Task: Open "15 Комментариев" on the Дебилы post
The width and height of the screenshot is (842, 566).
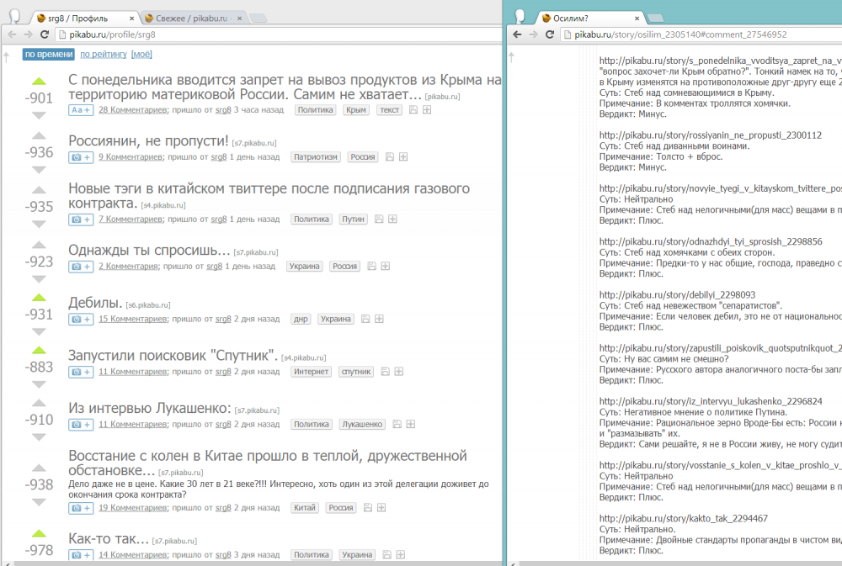Action: tap(131, 319)
